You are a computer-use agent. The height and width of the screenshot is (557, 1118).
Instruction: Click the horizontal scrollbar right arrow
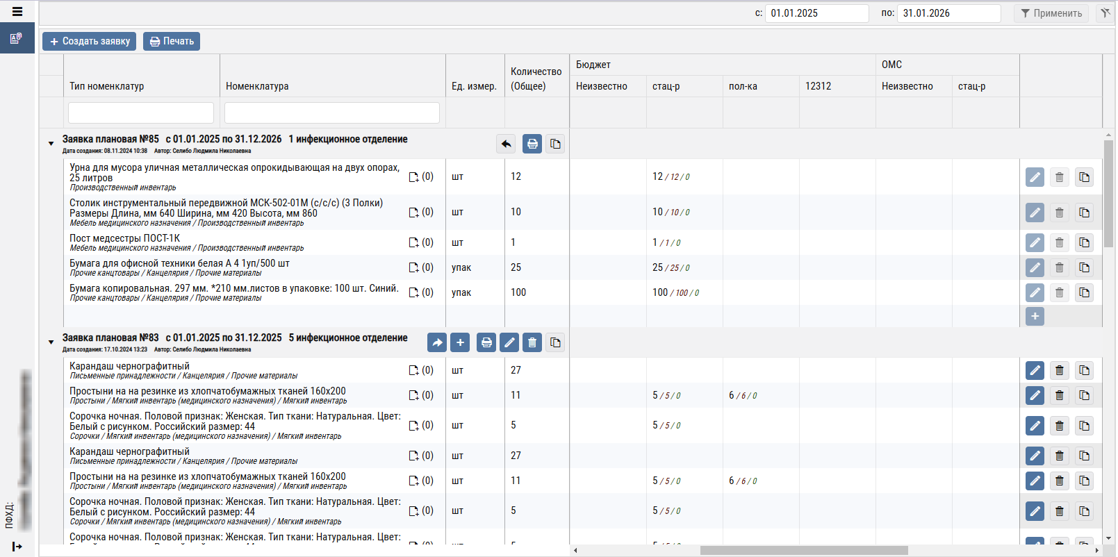click(x=1097, y=550)
